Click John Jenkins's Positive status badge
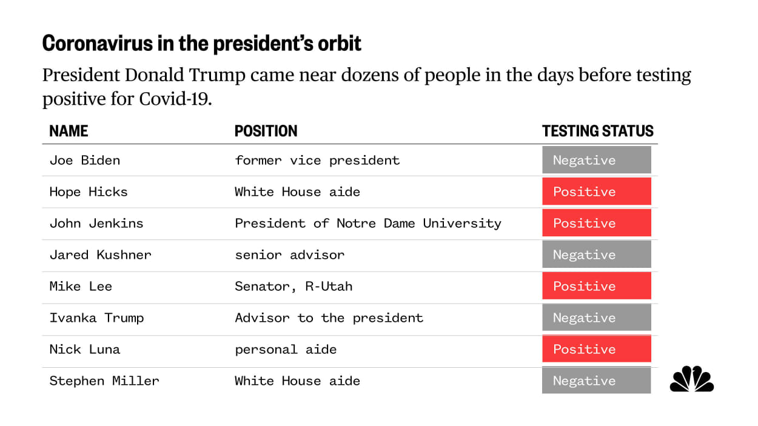 coord(596,223)
